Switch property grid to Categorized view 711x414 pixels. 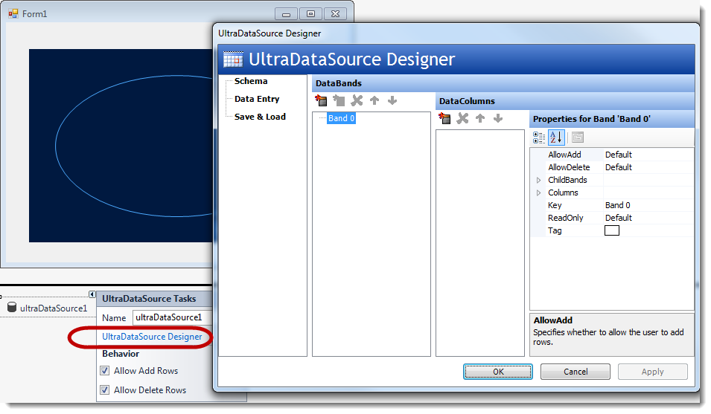(540, 138)
